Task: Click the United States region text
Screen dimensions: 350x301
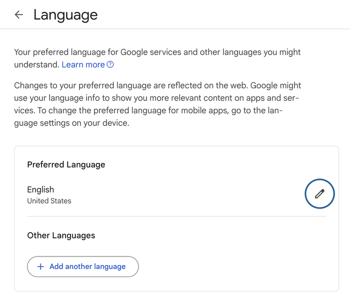Action: [x=49, y=201]
